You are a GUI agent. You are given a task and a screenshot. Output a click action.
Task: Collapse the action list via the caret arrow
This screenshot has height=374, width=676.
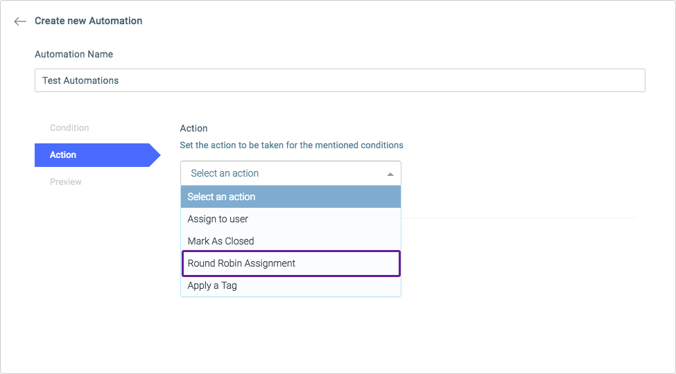click(390, 174)
